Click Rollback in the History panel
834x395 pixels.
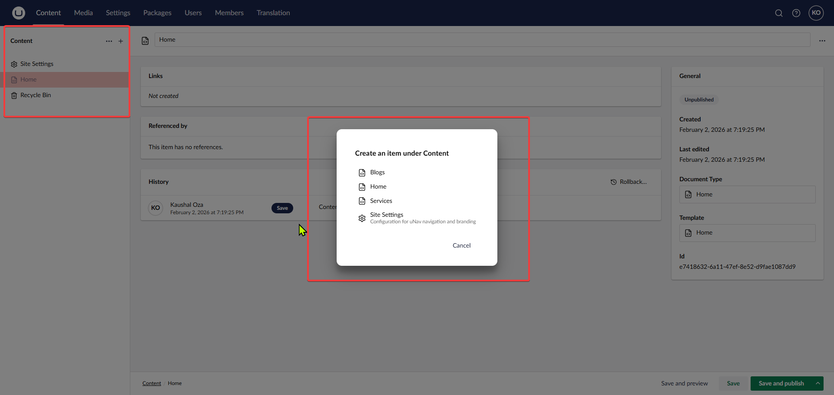point(629,182)
